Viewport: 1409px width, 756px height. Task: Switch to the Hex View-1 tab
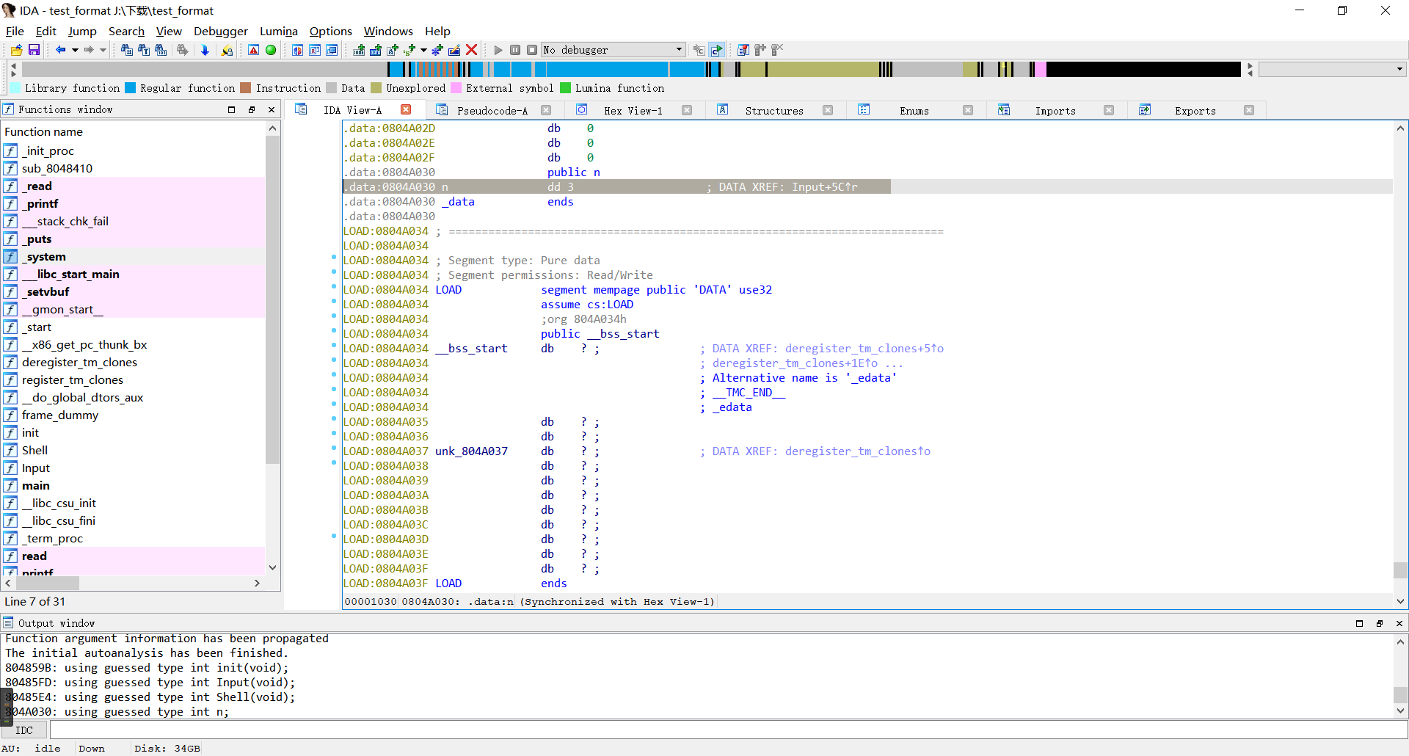coord(633,110)
